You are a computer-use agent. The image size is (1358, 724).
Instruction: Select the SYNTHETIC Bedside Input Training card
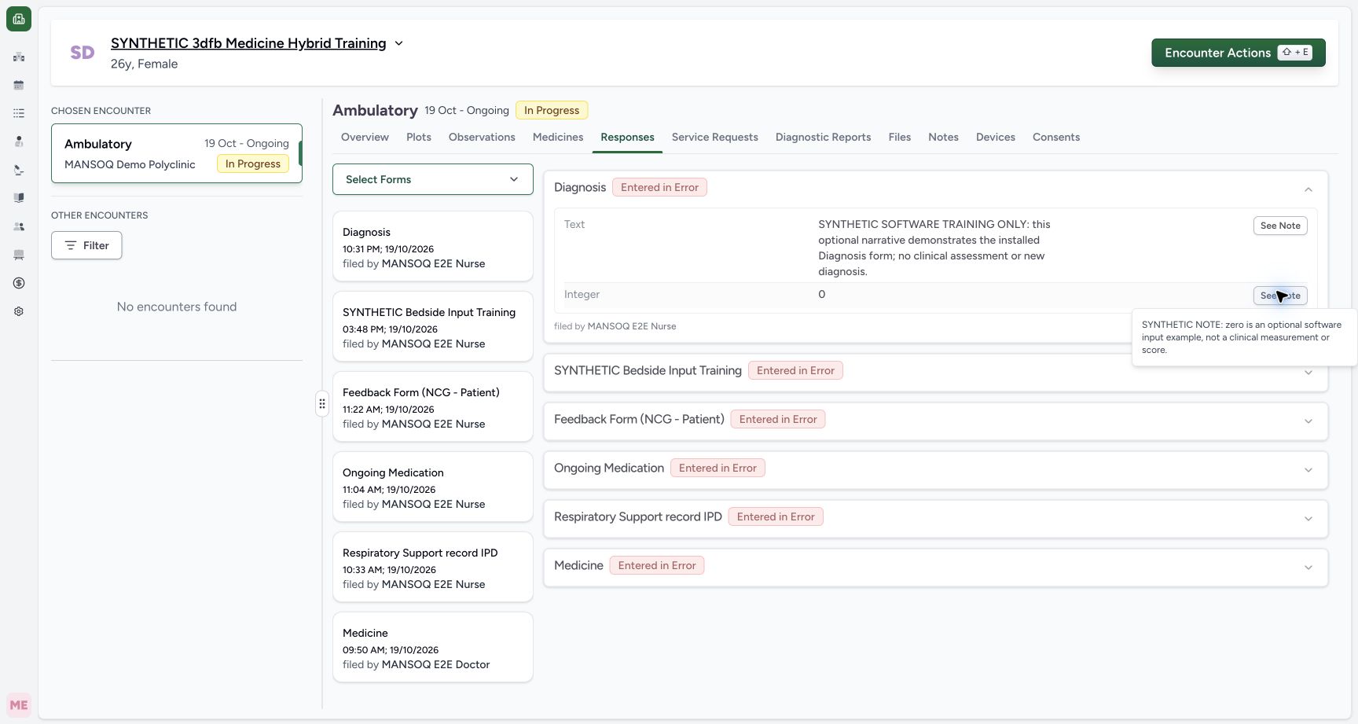[x=433, y=326]
